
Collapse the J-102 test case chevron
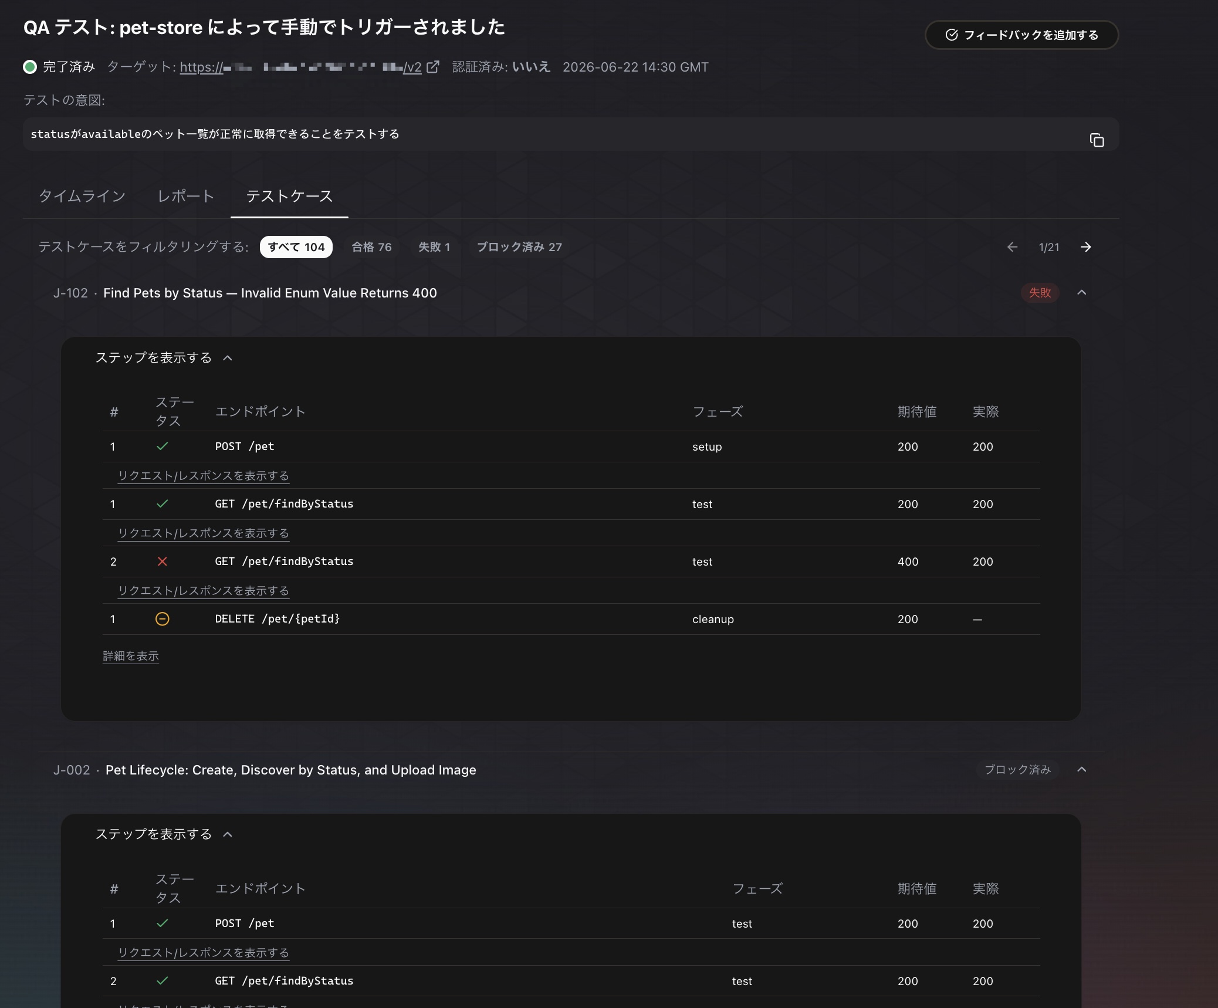tap(1082, 293)
